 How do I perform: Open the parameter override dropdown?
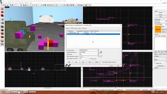click(98, 56)
